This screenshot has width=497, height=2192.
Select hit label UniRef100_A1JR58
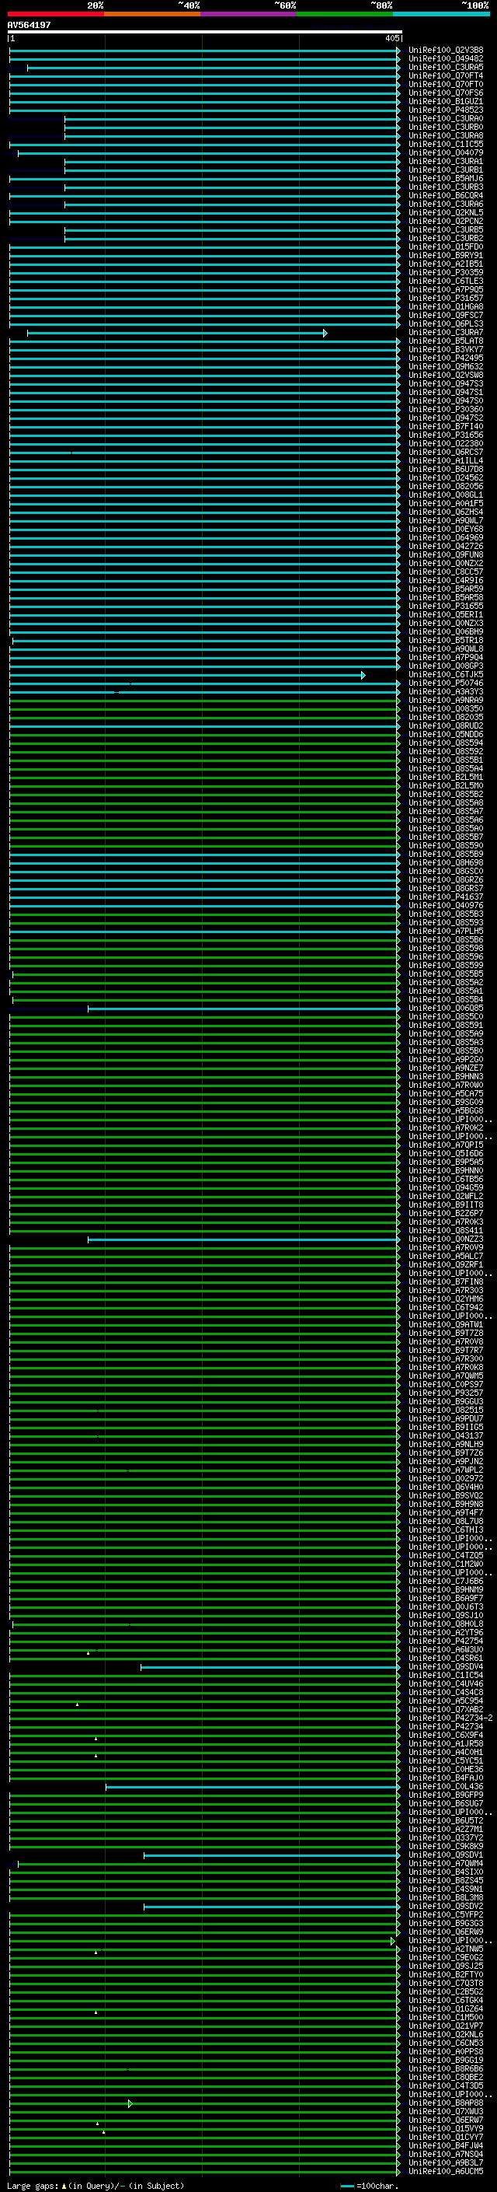tap(446, 1743)
